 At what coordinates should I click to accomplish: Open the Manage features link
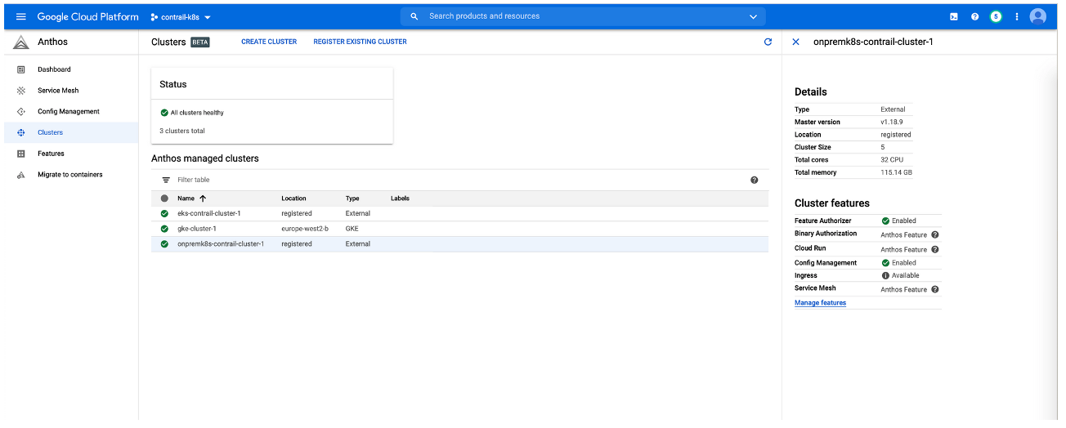click(x=820, y=303)
